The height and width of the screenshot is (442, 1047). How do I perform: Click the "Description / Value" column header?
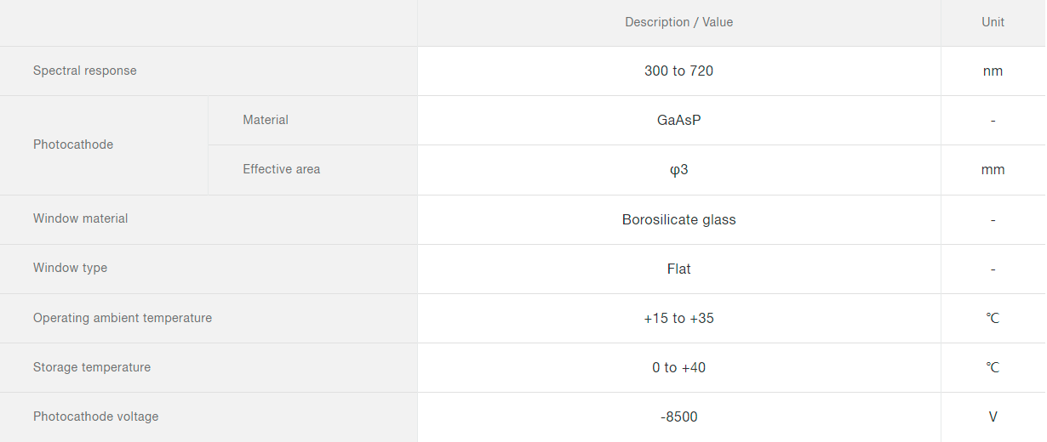coord(678,22)
